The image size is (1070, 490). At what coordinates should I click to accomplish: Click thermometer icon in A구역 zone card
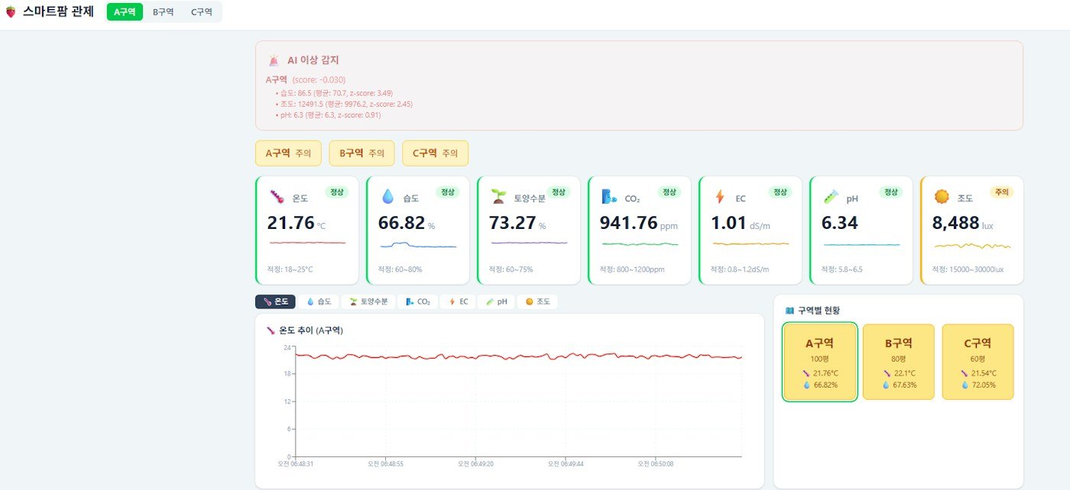click(x=806, y=373)
